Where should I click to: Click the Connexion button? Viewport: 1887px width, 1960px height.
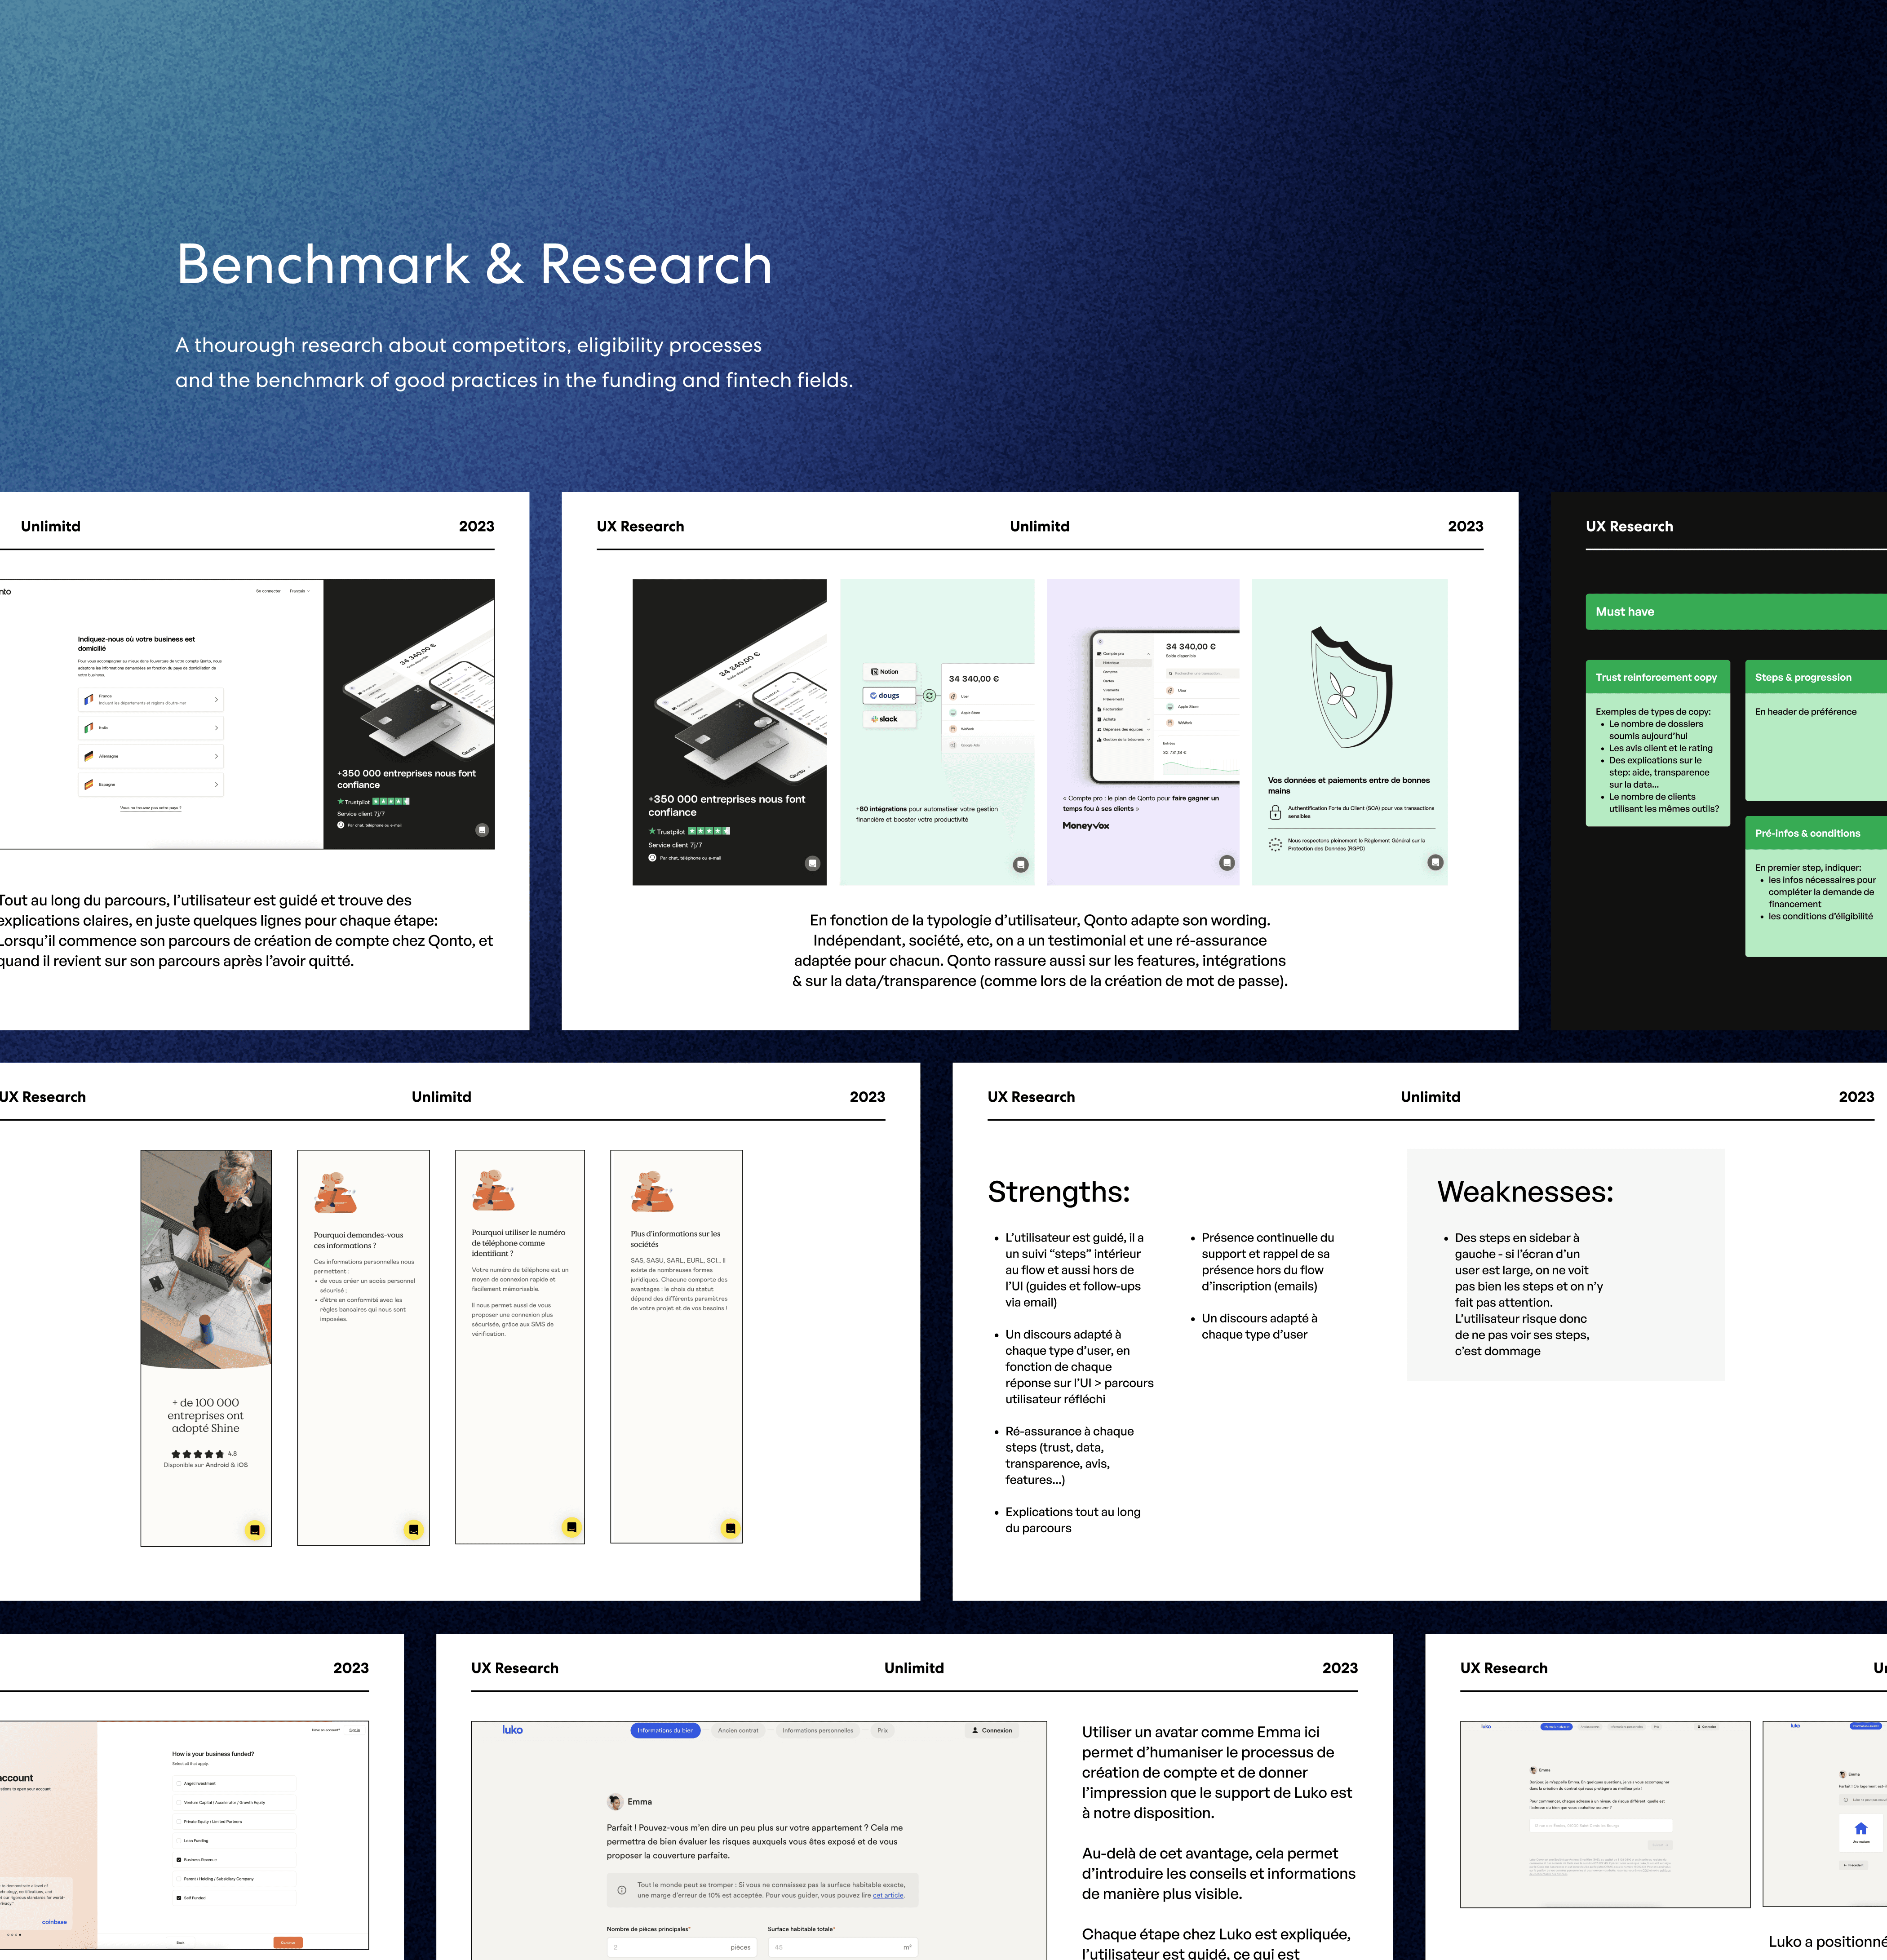tap(992, 1730)
